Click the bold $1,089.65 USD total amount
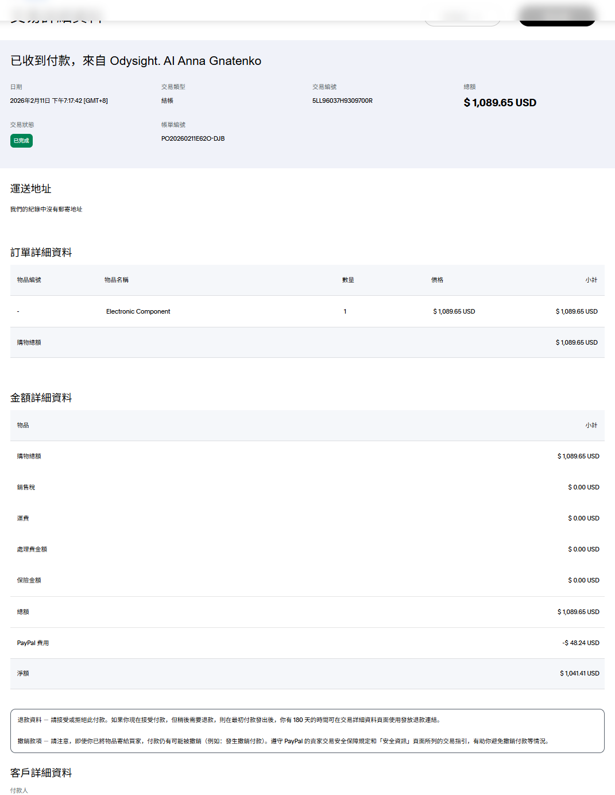Image resolution: width=615 pixels, height=795 pixels. pos(500,103)
